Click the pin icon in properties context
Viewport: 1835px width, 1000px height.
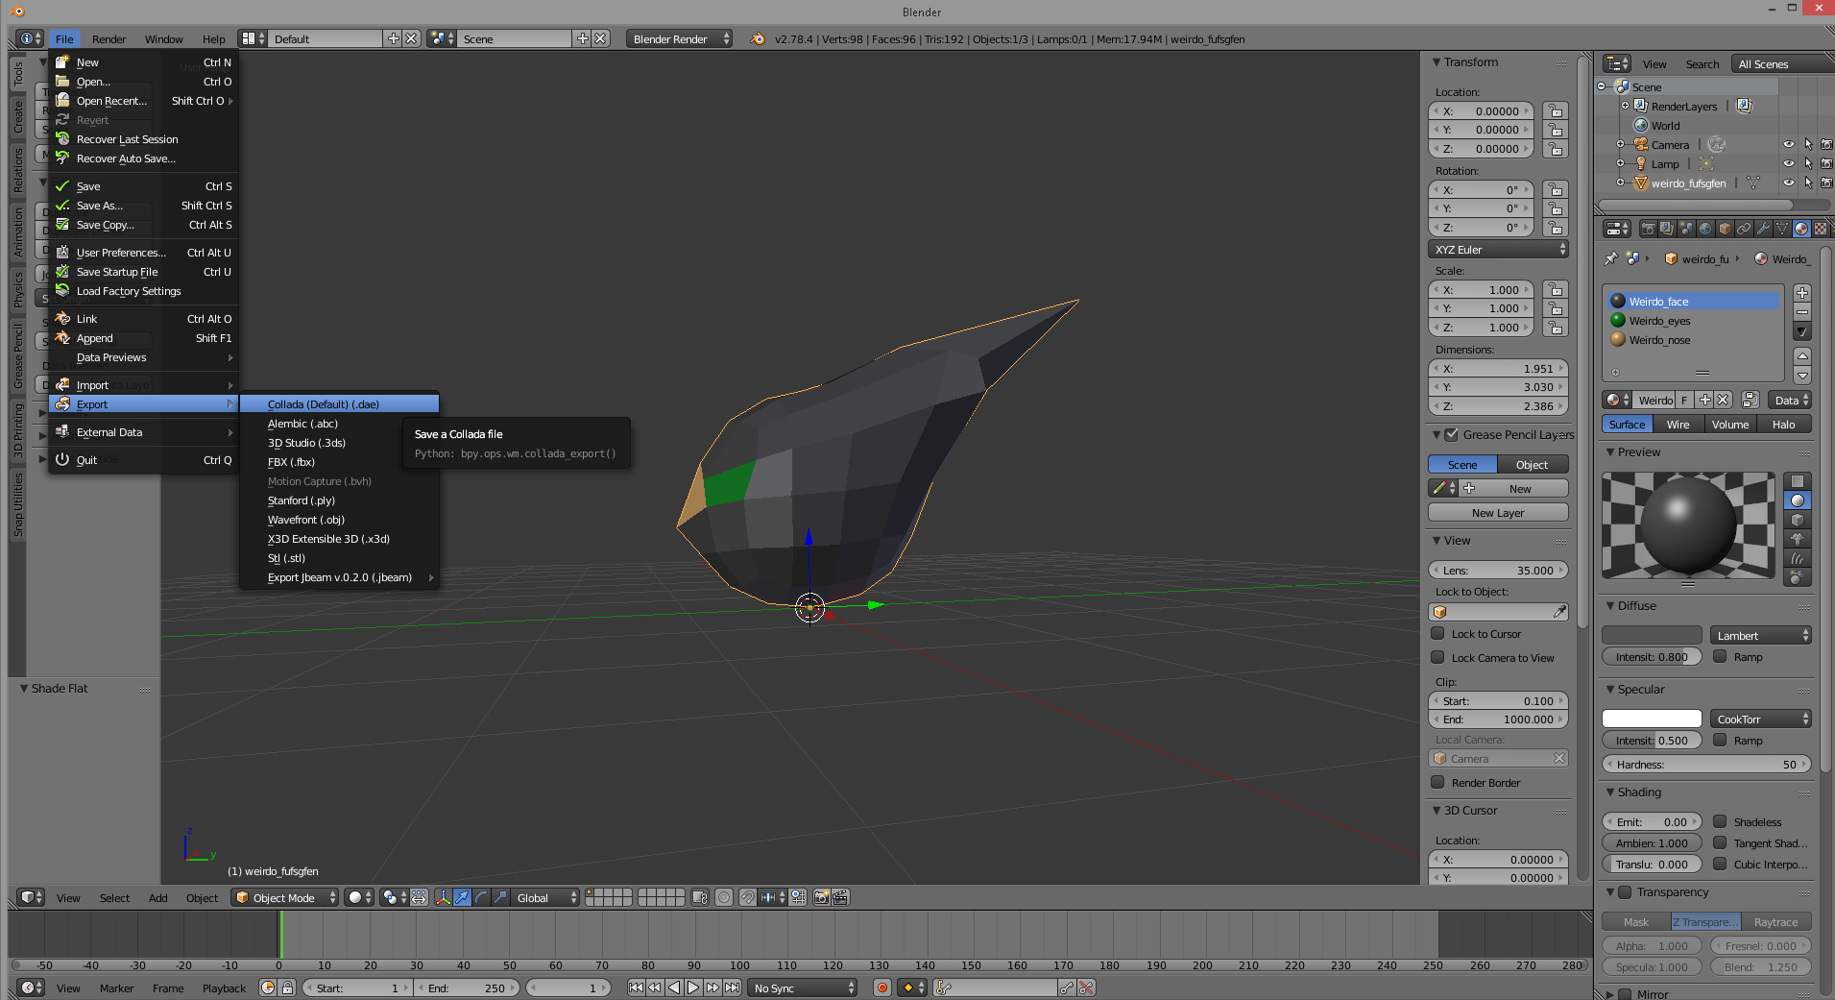coord(1611,258)
